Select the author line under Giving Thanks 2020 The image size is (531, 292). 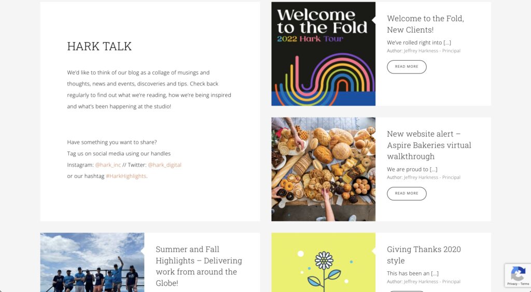(423, 282)
